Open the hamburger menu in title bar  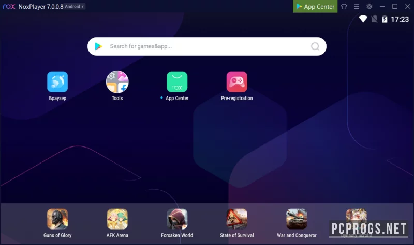(x=357, y=7)
